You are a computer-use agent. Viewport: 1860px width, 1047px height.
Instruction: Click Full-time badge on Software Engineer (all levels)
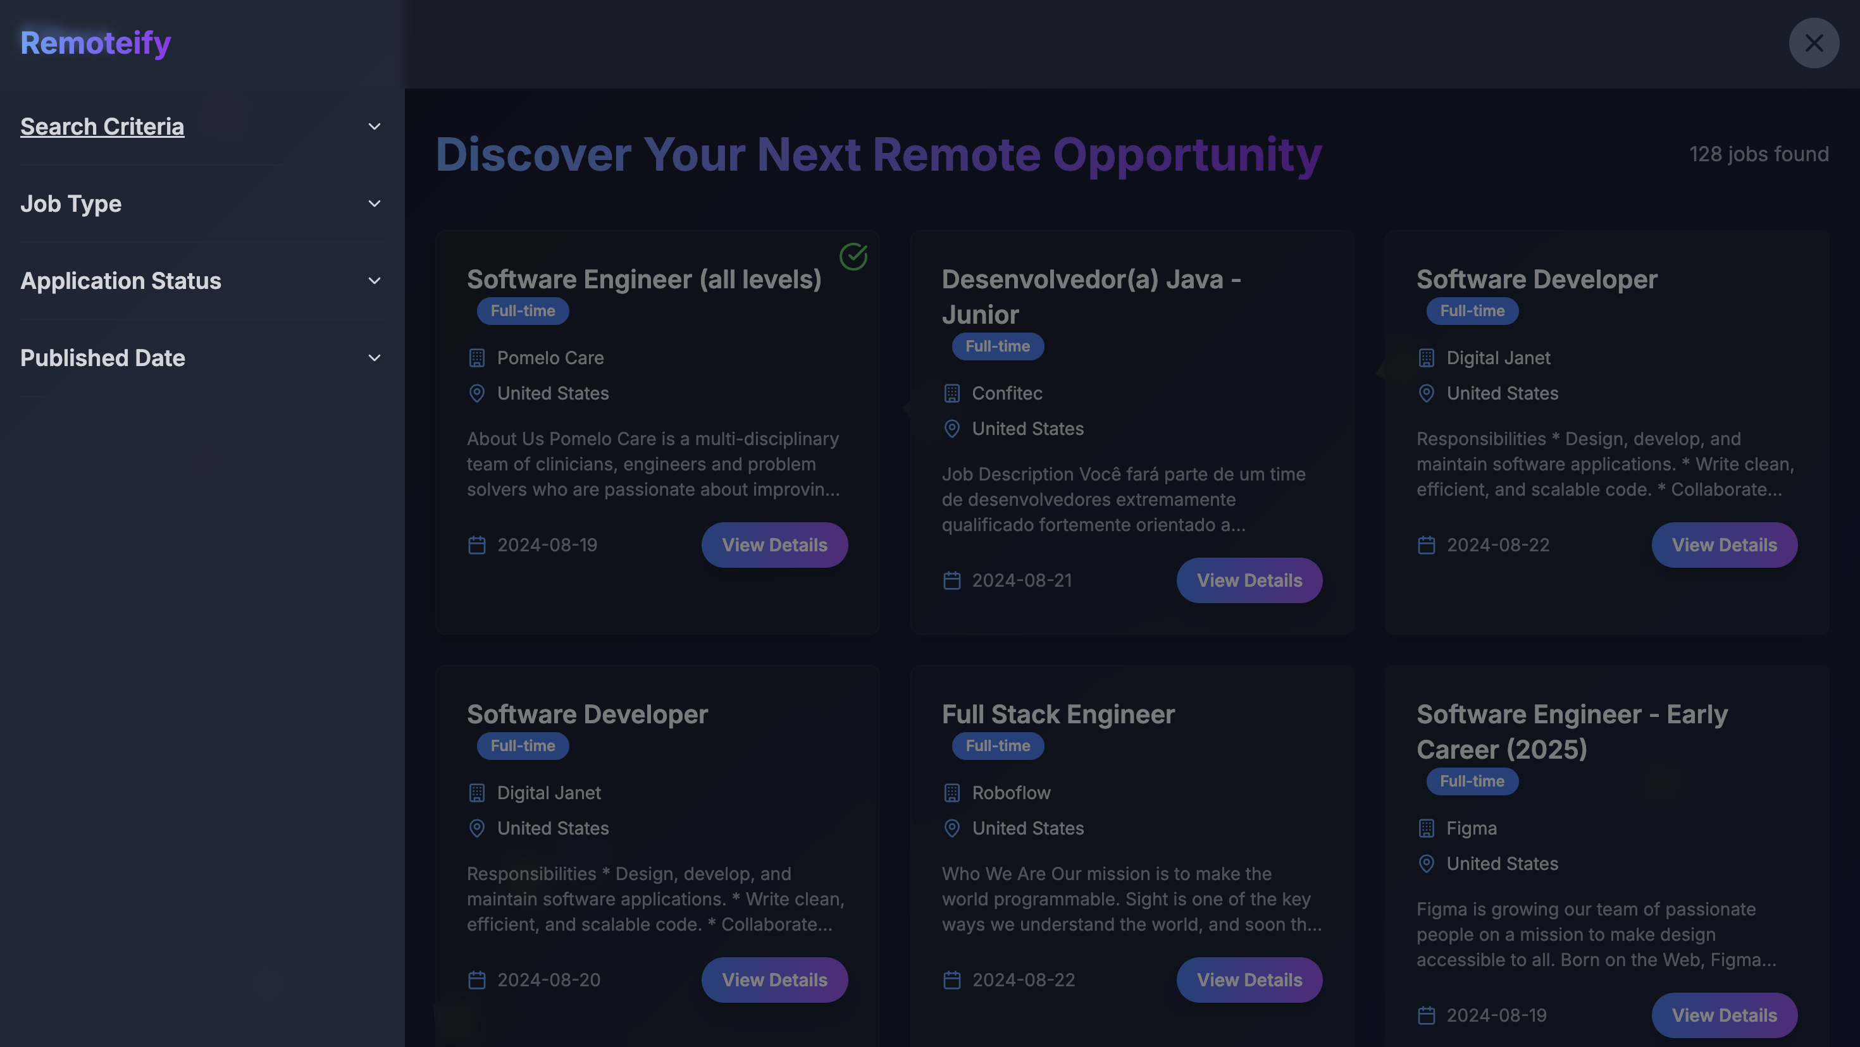(523, 311)
